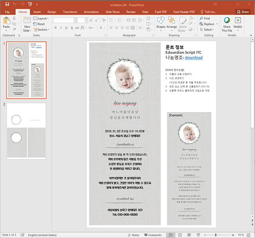Click the 74 % zoom level

click(241, 235)
